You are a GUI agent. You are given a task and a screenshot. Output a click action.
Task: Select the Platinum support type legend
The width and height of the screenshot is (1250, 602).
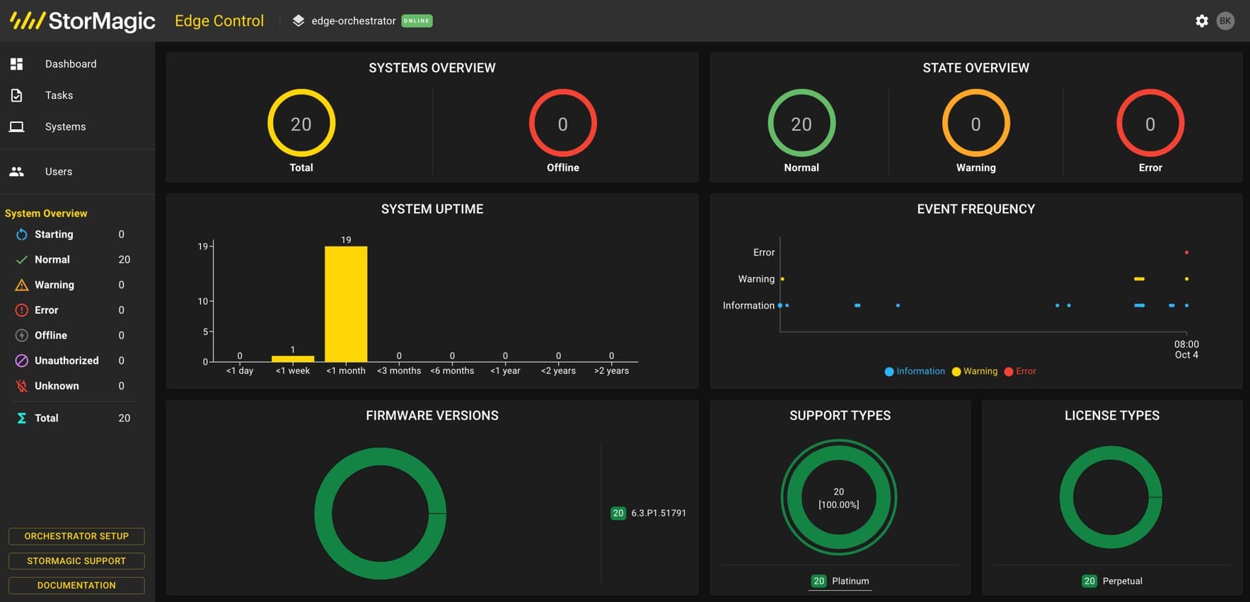pos(840,581)
